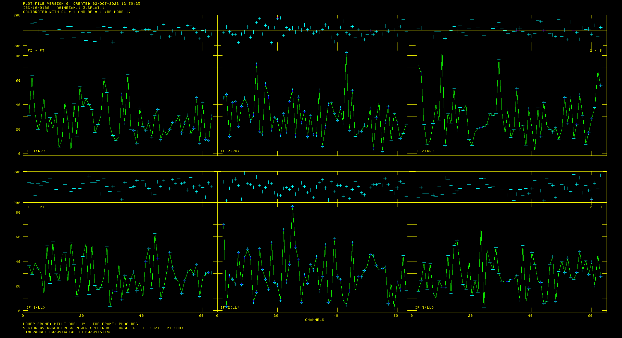622x338 pixels.
Task: Click the IF 3(LL) panel label
Action: 424,308
